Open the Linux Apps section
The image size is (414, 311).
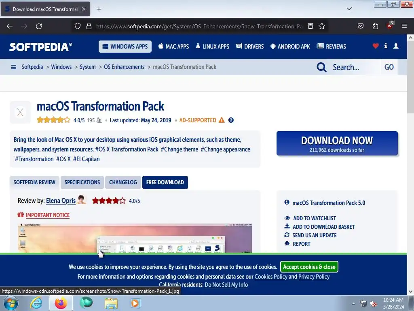pos(212,47)
